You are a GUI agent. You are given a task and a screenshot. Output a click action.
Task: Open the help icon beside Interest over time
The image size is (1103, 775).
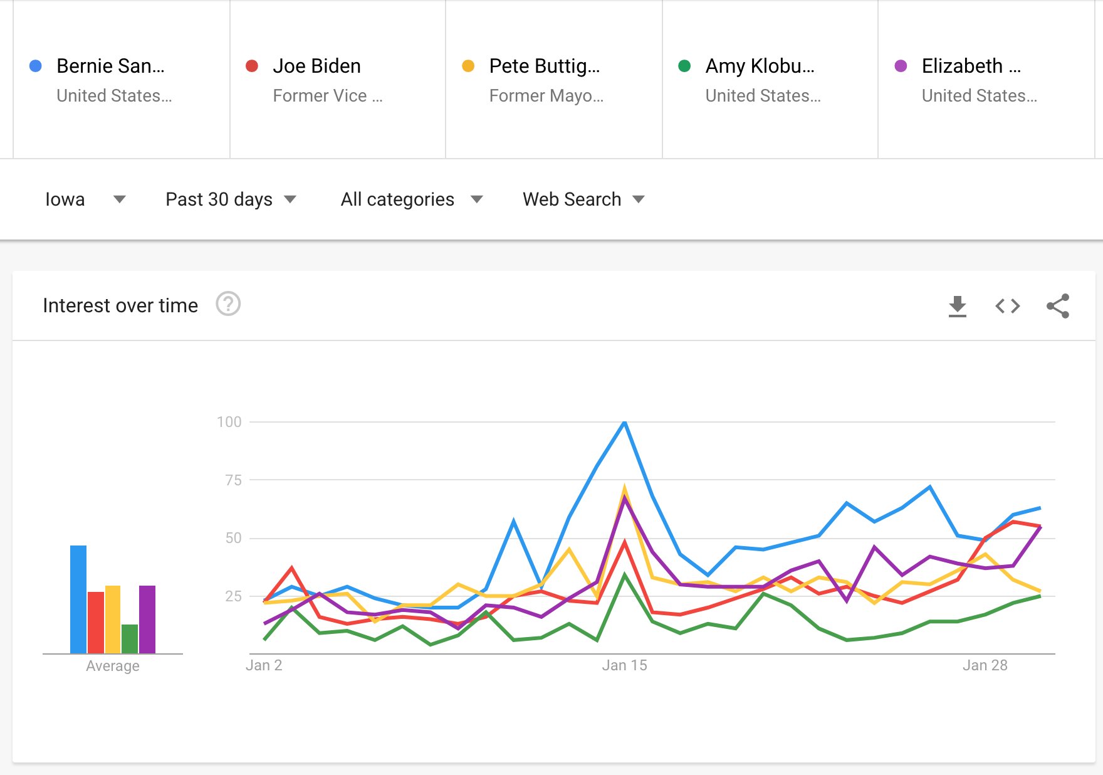pos(228,304)
